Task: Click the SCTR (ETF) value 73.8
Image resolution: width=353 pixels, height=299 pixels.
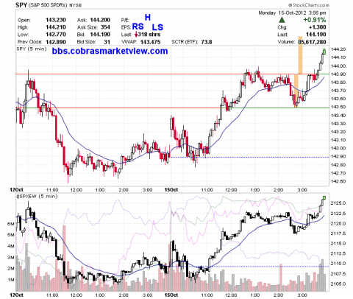Action: point(207,42)
